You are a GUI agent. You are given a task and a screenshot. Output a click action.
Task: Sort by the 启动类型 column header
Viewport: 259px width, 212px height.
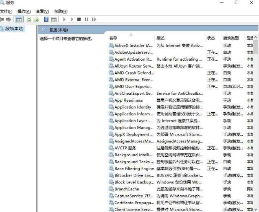point(231,38)
